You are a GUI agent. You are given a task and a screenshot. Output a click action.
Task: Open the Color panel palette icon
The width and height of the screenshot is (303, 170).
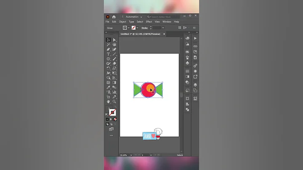click(x=187, y=38)
